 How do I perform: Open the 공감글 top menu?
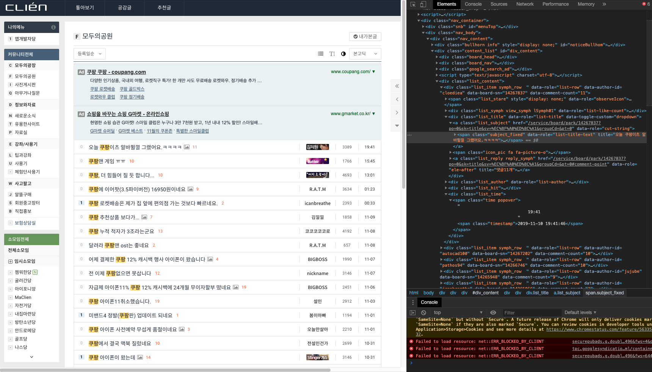pos(125,8)
